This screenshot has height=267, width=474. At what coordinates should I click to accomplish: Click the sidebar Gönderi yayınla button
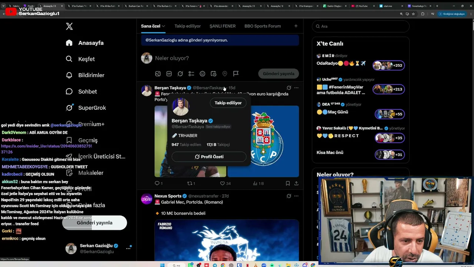coord(94,223)
